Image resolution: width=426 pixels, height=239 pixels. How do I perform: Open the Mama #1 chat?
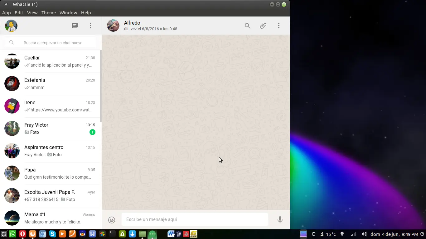point(50,218)
